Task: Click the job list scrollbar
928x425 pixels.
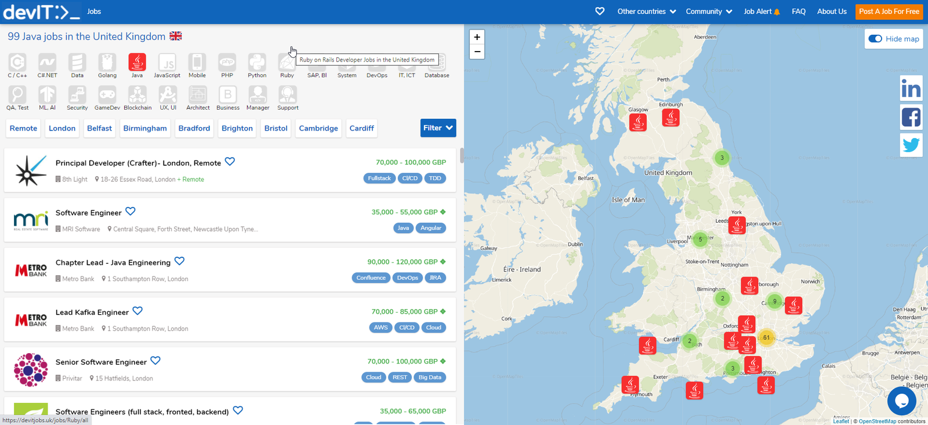Action: coord(462,155)
